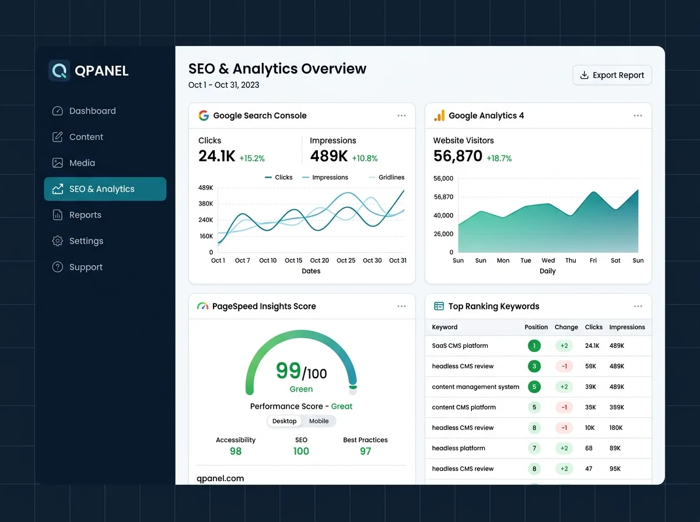Open PageSpeed Insights card options menu
Screen dimensions: 700x522
point(401,306)
